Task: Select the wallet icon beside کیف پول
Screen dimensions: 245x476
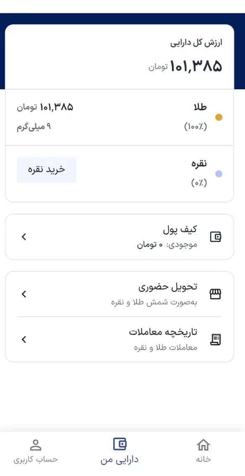Action: (216, 237)
